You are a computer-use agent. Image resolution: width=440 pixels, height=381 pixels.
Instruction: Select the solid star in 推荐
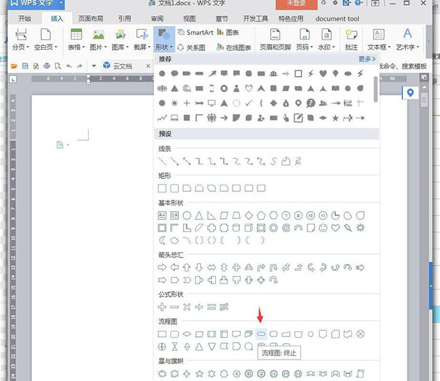click(x=335, y=118)
